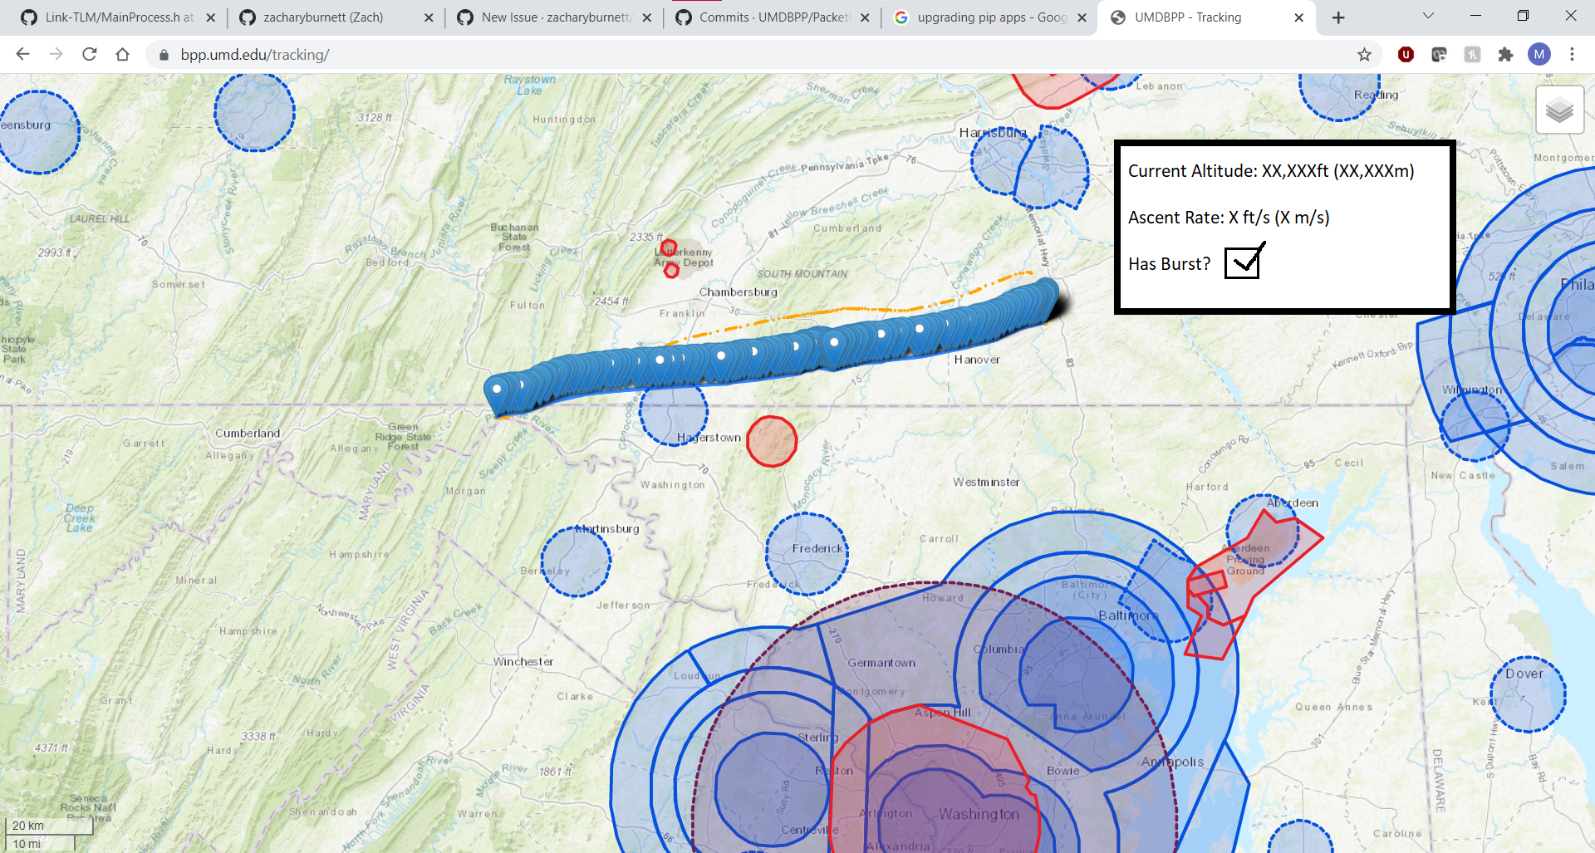Click the Westminster map label
This screenshot has width=1595, height=853.
[x=986, y=483]
